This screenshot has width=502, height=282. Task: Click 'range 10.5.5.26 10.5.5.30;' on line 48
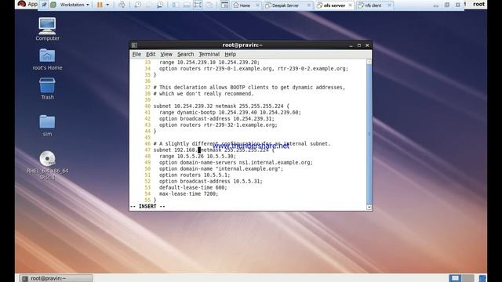pos(198,157)
